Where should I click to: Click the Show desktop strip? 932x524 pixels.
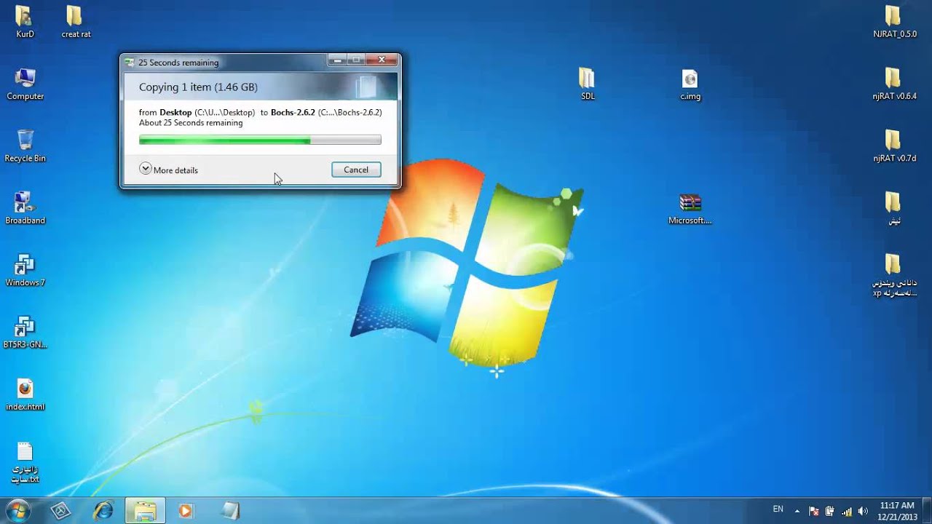[927, 511]
